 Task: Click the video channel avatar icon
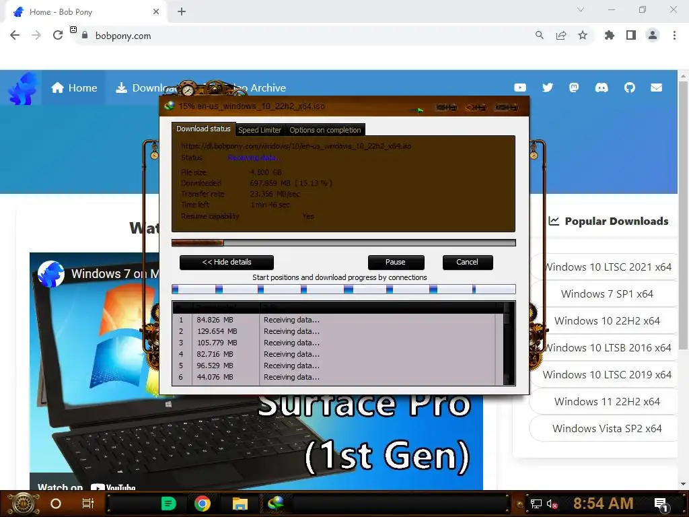[51, 273]
